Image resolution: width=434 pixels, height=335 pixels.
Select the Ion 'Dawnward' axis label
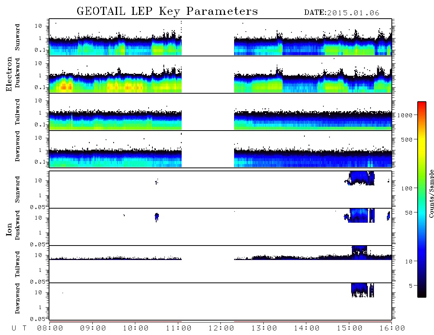pyautogui.click(x=17, y=298)
